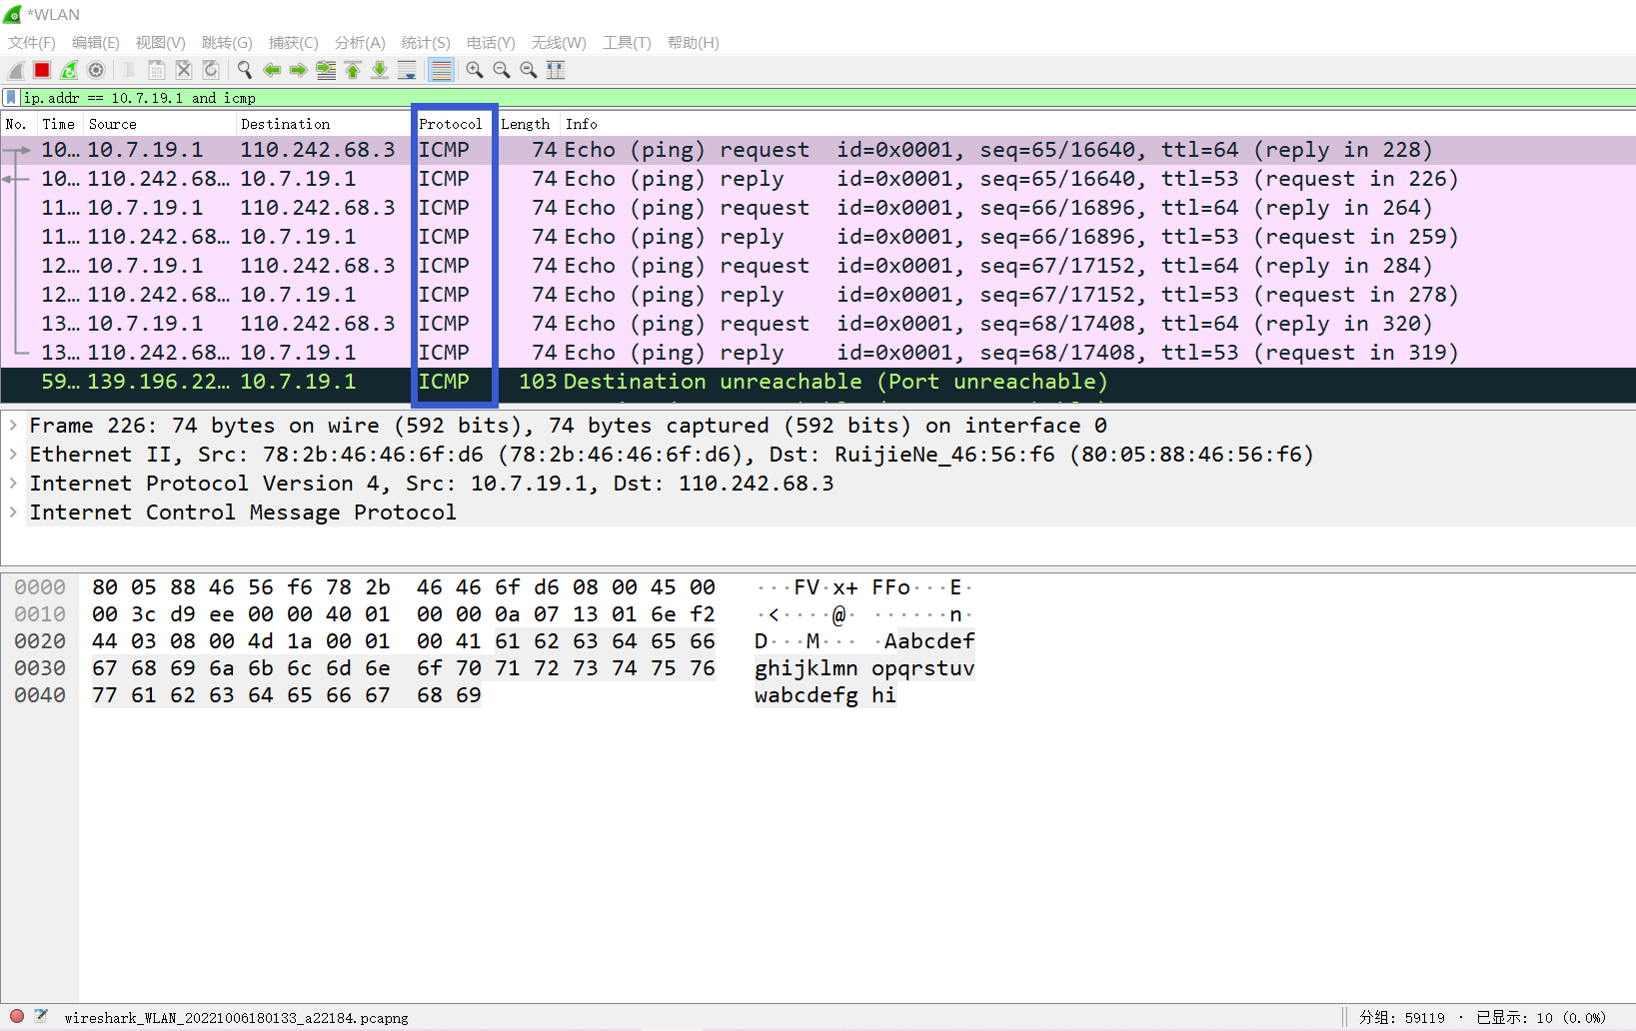
Task: Restart the current capture
Action: click(x=69, y=70)
